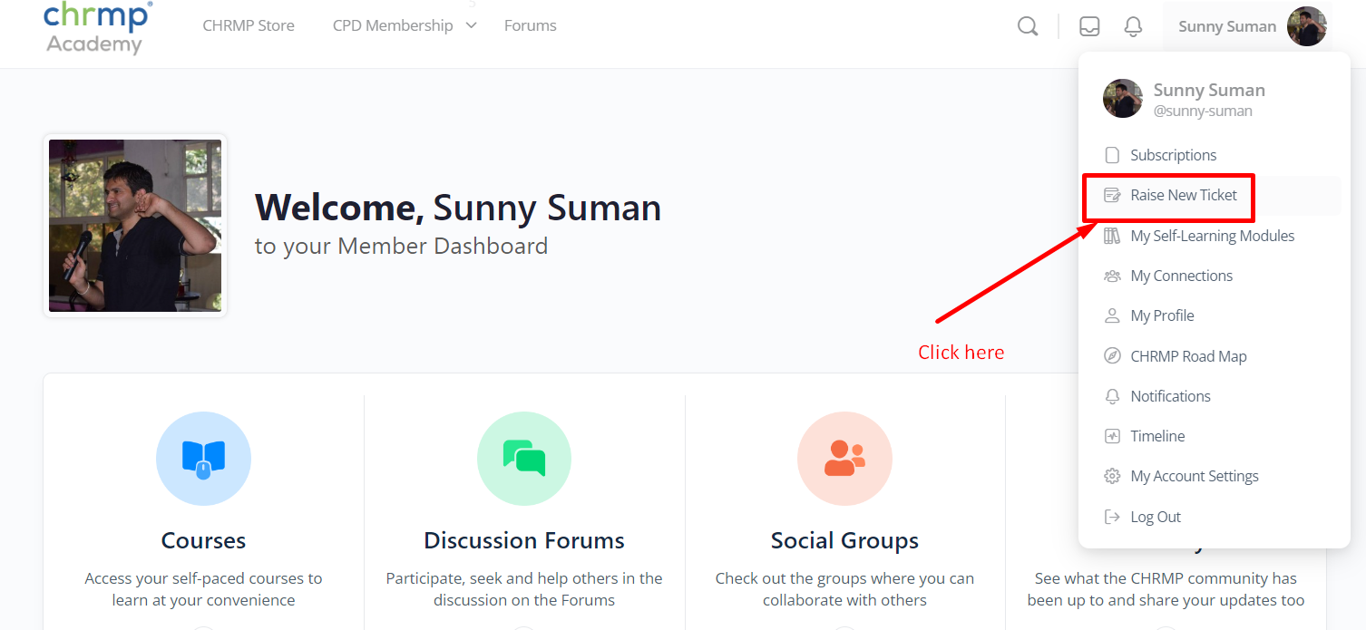
Task: Click the Notifications bell icon in menu
Action: [1112, 396]
